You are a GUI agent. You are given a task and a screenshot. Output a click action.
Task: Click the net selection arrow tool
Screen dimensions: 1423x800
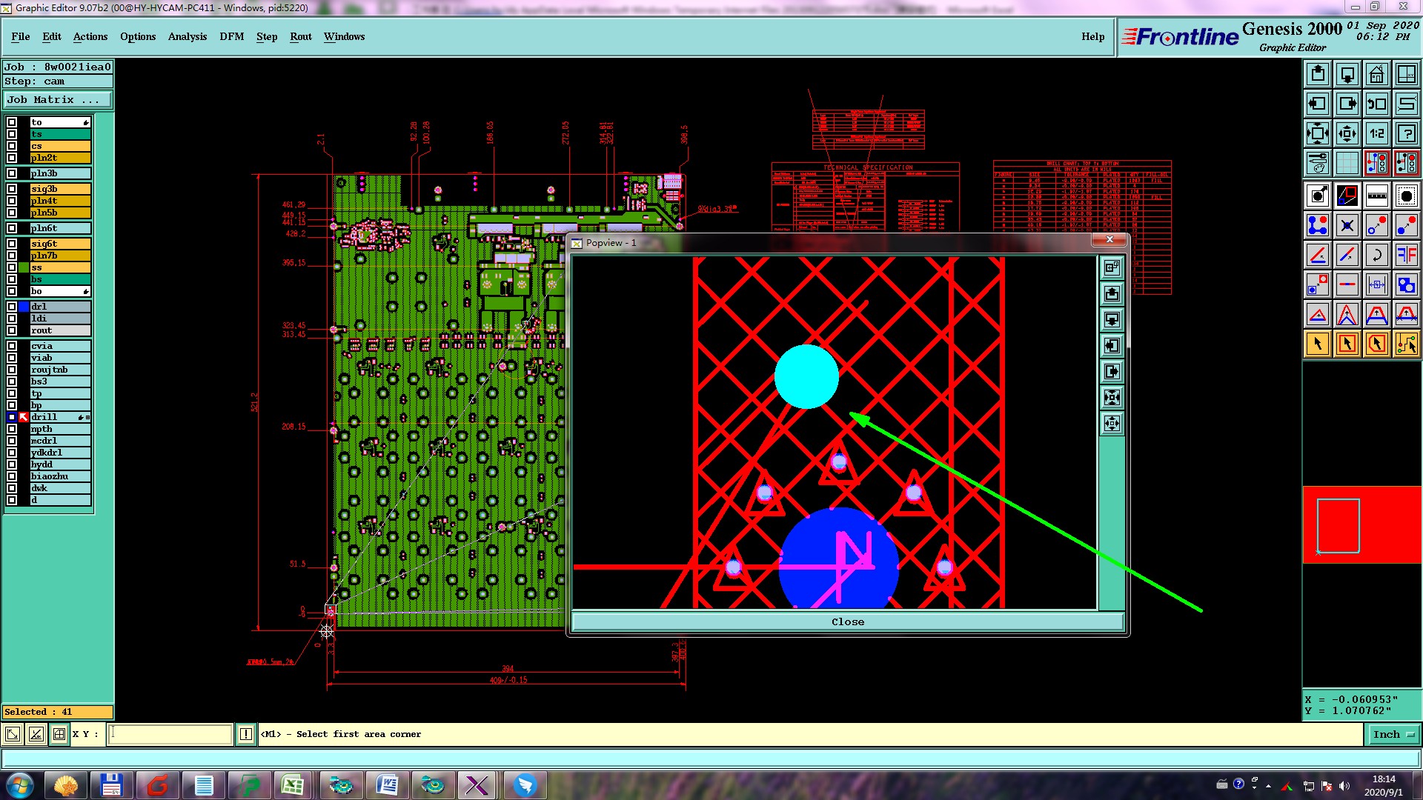pyautogui.click(x=1406, y=344)
